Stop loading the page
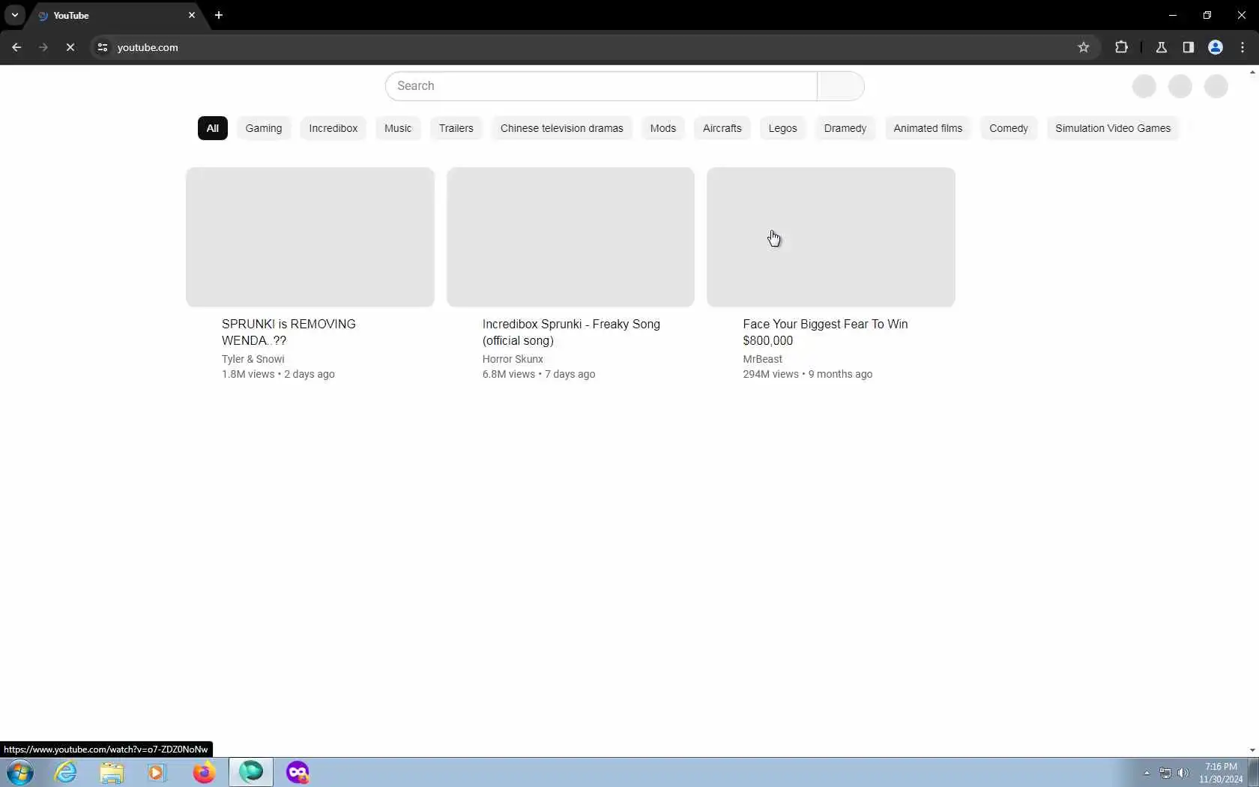 tap(70, 47)
